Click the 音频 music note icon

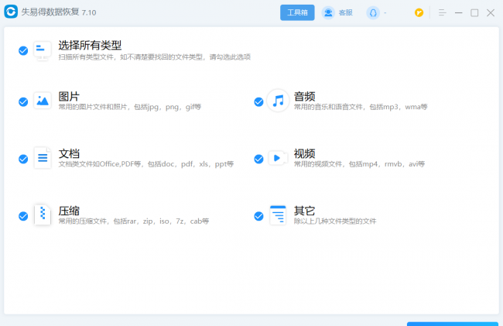pos(278,101)
